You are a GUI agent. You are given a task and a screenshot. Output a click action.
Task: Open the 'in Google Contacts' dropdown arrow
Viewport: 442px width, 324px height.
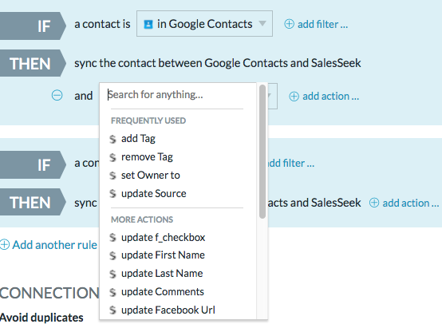262,23
